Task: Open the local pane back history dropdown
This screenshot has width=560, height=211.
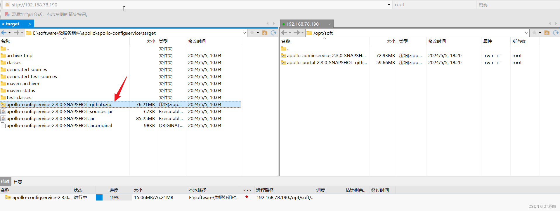Action: coord(9,33)
